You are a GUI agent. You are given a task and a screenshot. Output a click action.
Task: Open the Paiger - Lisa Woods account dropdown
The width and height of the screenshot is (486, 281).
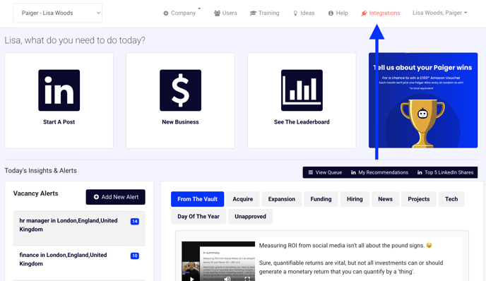[57, 13]
